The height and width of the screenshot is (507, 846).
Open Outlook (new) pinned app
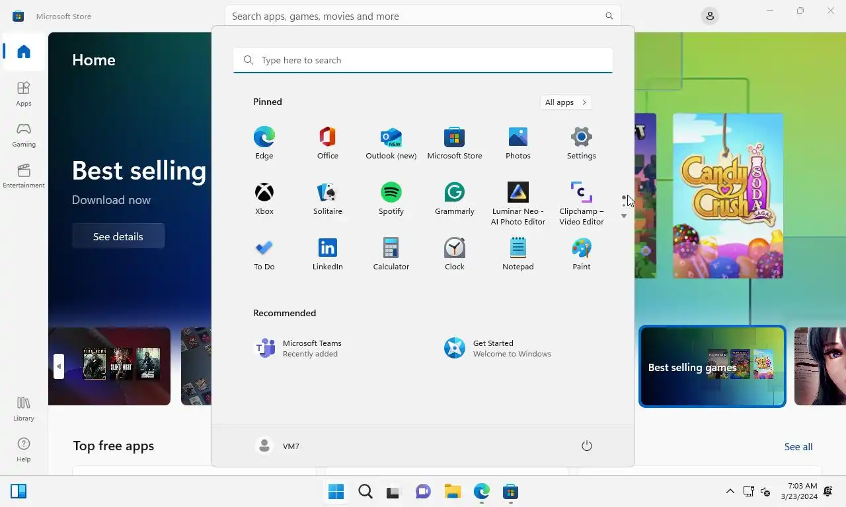pos(391,143)
